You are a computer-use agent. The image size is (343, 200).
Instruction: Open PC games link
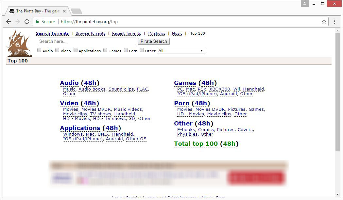pos(180,89)
